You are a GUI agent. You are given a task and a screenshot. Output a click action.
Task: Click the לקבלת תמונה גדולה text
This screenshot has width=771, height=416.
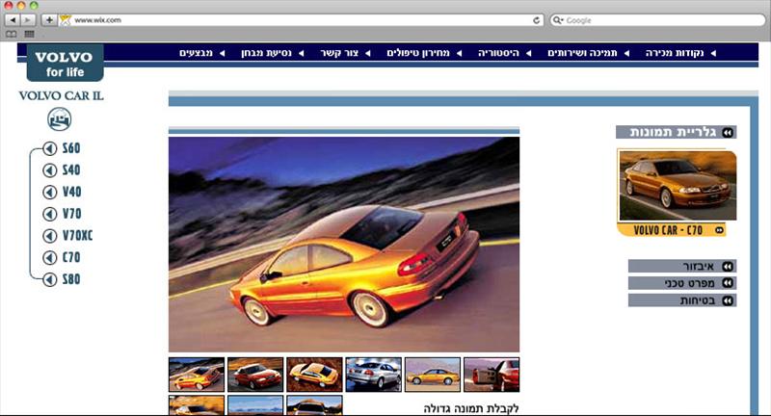pyautogui.click(x=470, y=408)
